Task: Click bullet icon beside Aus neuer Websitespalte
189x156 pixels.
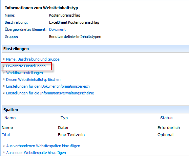Action: (x=3, y=152)
